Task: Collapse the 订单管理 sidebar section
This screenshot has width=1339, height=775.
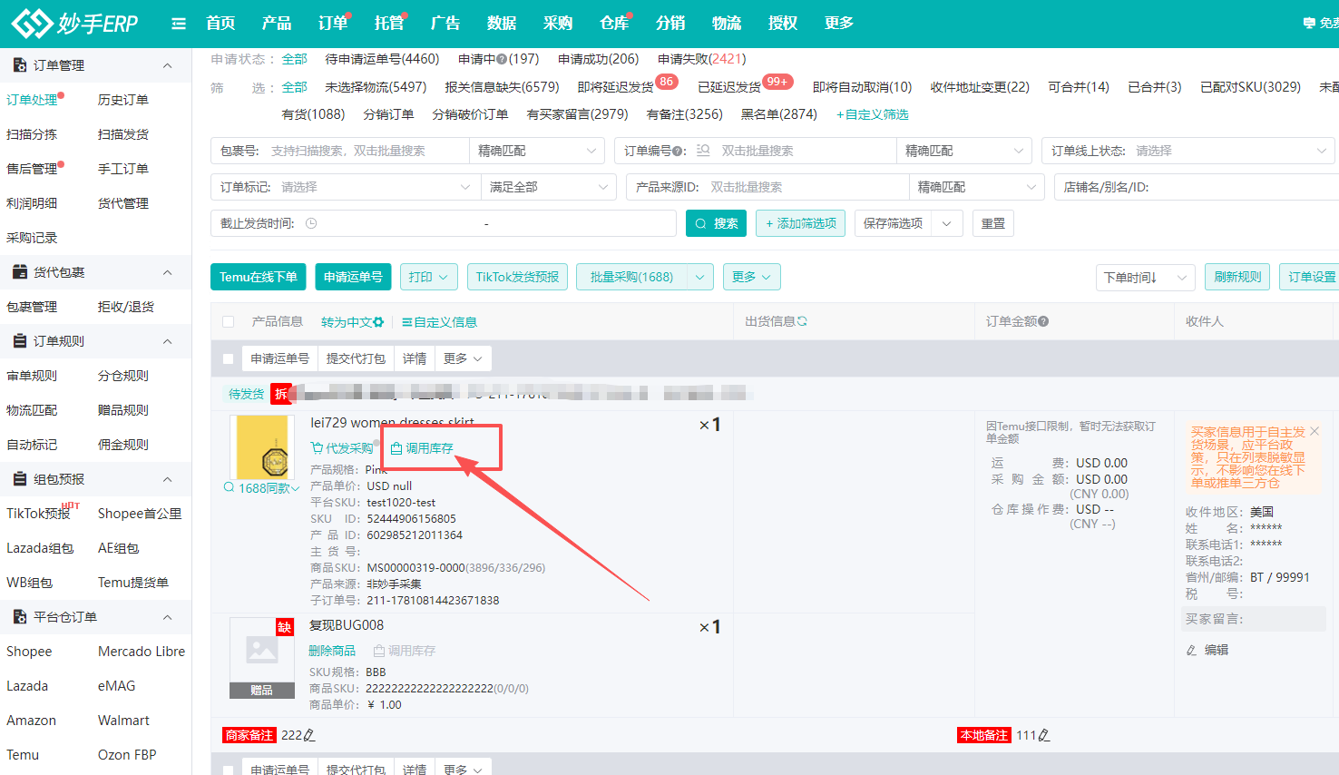Action: tap(168, 65)
